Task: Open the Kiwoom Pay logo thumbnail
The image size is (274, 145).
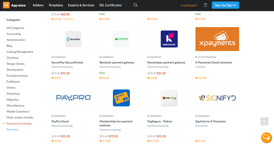Action: 169,39
